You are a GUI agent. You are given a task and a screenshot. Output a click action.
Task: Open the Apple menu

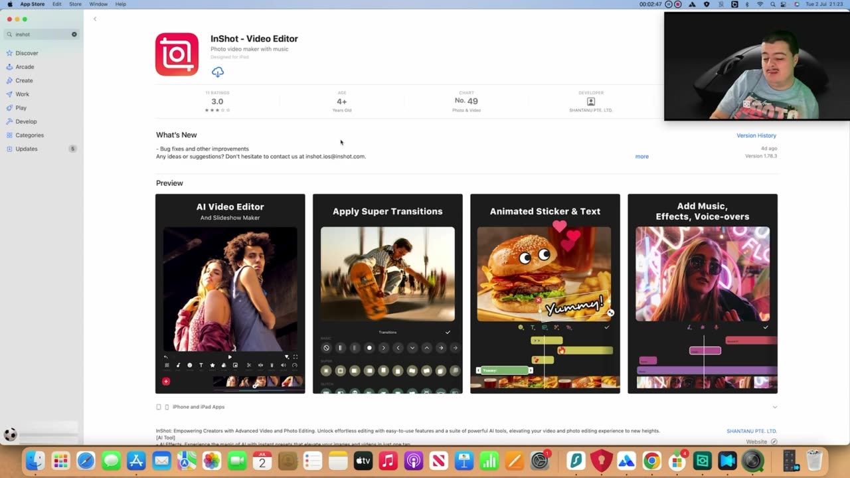(x=10, y=4)
